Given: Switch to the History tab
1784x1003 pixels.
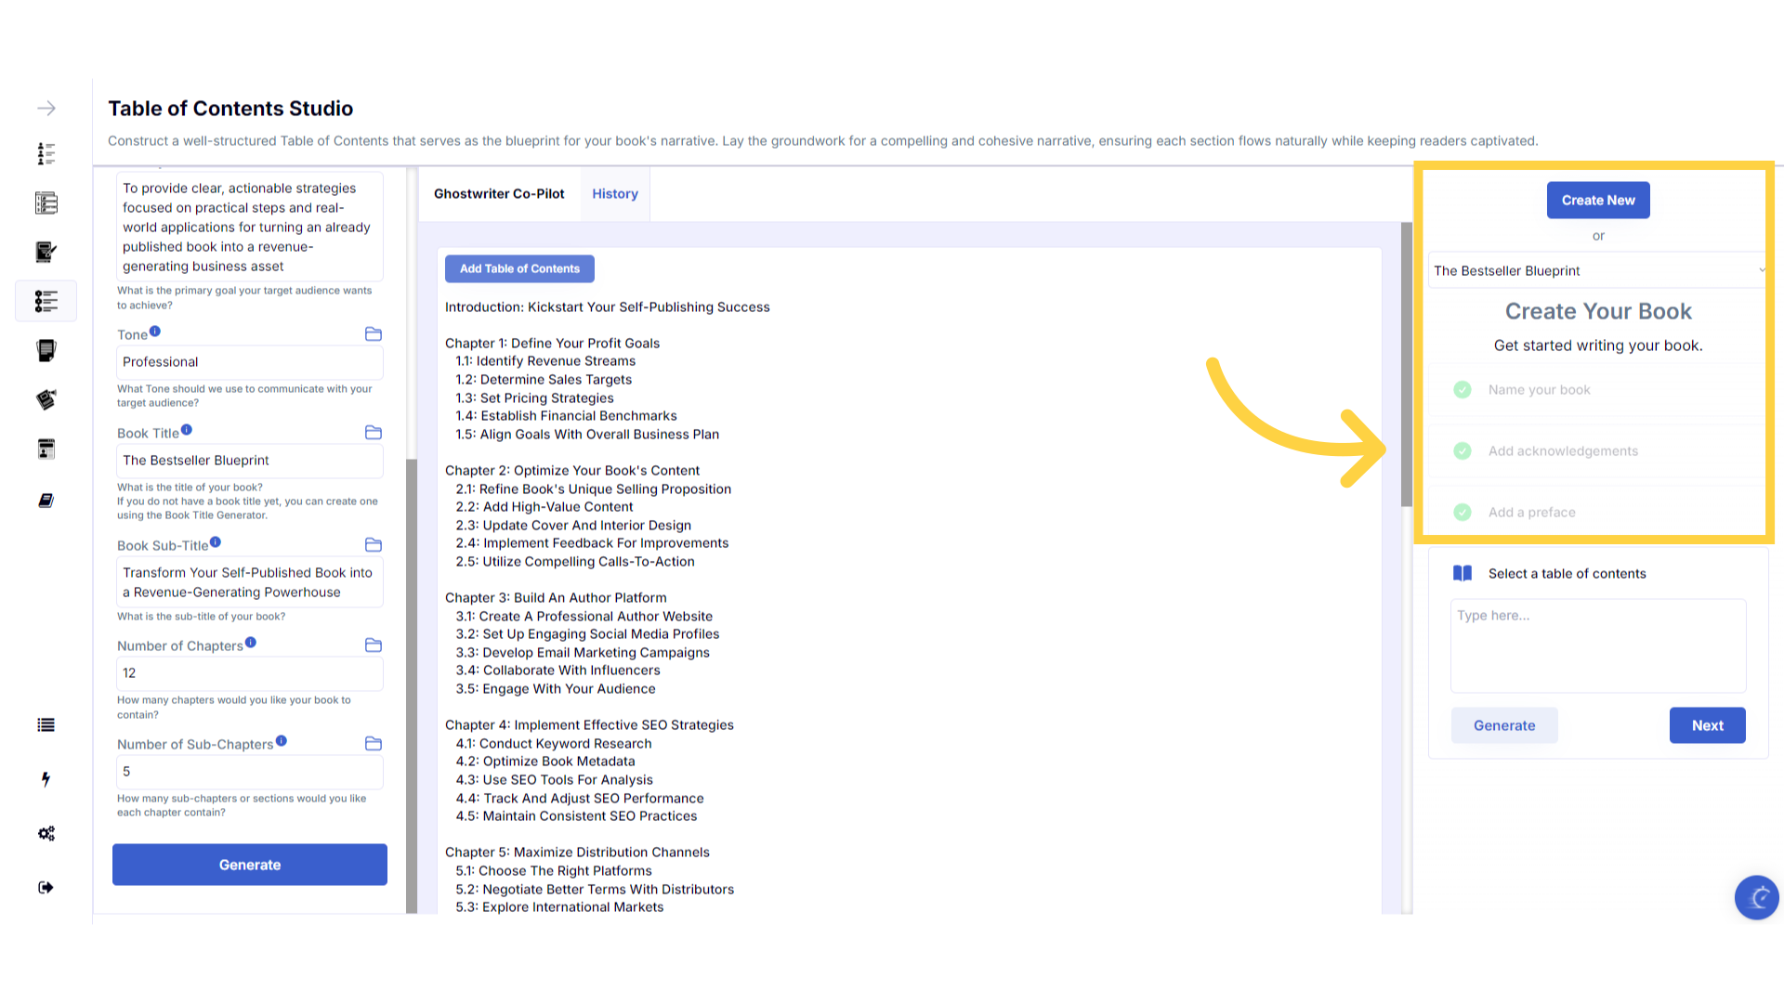Looking at the screenshot, I should pyautogui.click(x=615, y=194).
